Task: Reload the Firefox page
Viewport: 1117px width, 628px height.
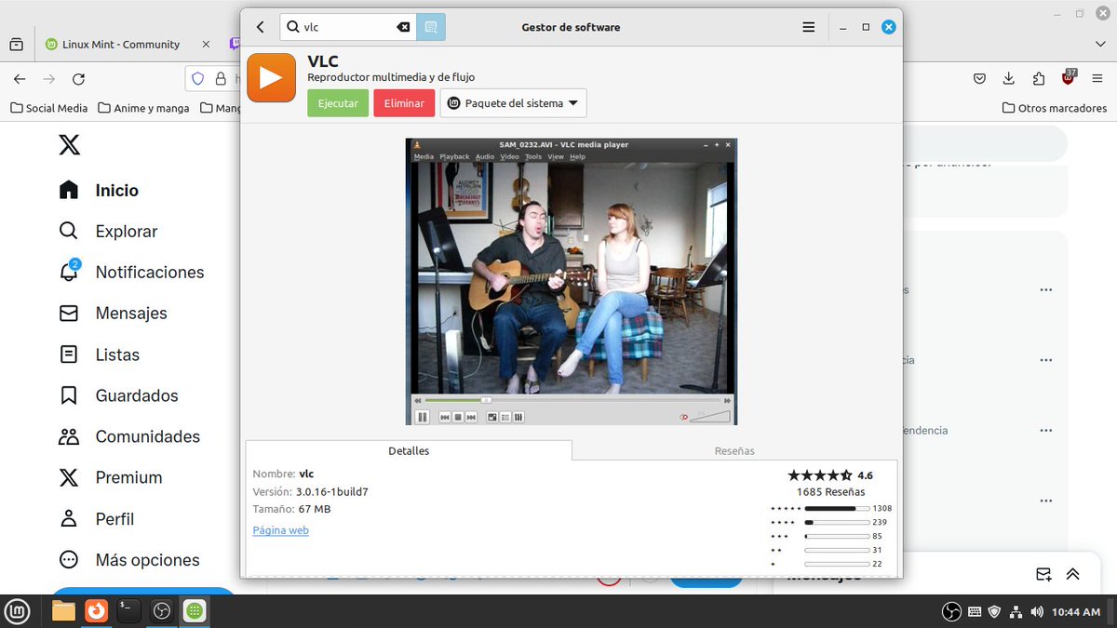Action: tap(78, 79)
